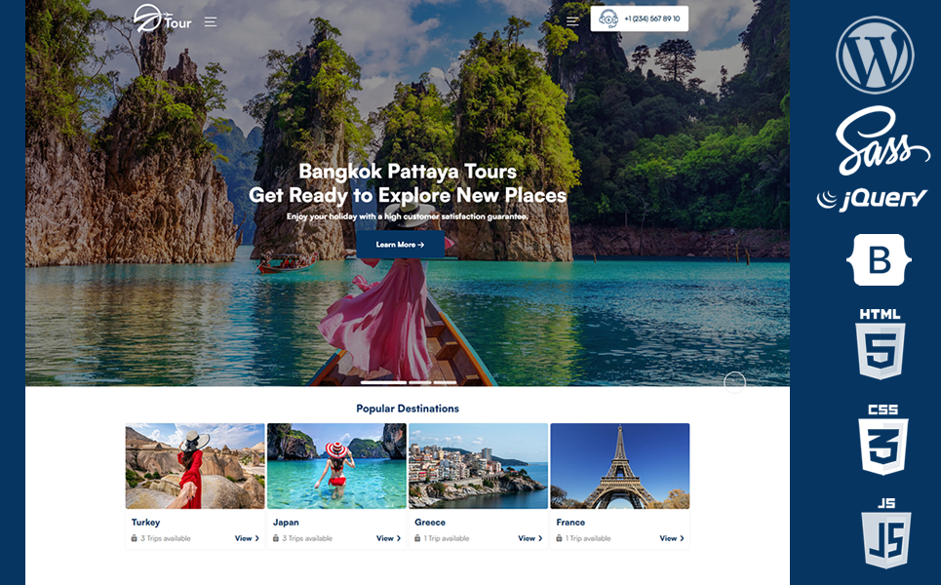Open the Japan destination photo
Image resolution: width=941 pixels, height=585 pixels.
pos(336,466)
